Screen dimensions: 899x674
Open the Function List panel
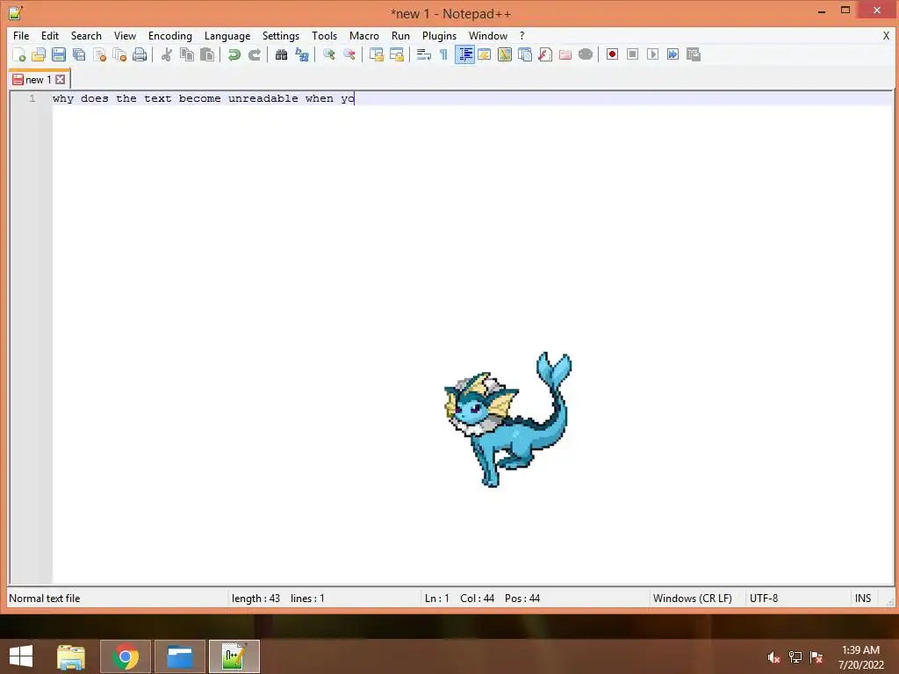point(545,54)
